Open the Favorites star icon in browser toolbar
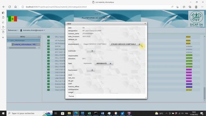This screenshot has width=206, height=116. tap(184, 7)
